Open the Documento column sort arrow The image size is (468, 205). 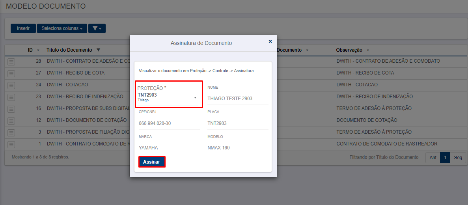[307, 50]
